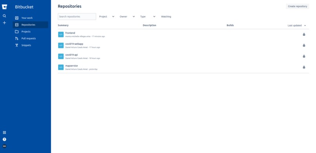
Task: Expand the Owner filter dropdown
Action: pyautogui.click(x=127, y=16)
